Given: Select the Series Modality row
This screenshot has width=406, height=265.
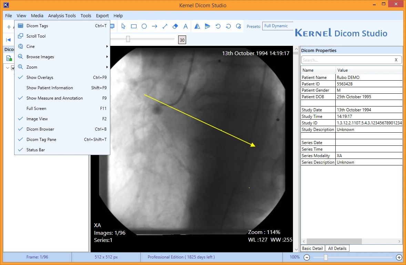Looking at the screenshot, I should click(351, 155).
